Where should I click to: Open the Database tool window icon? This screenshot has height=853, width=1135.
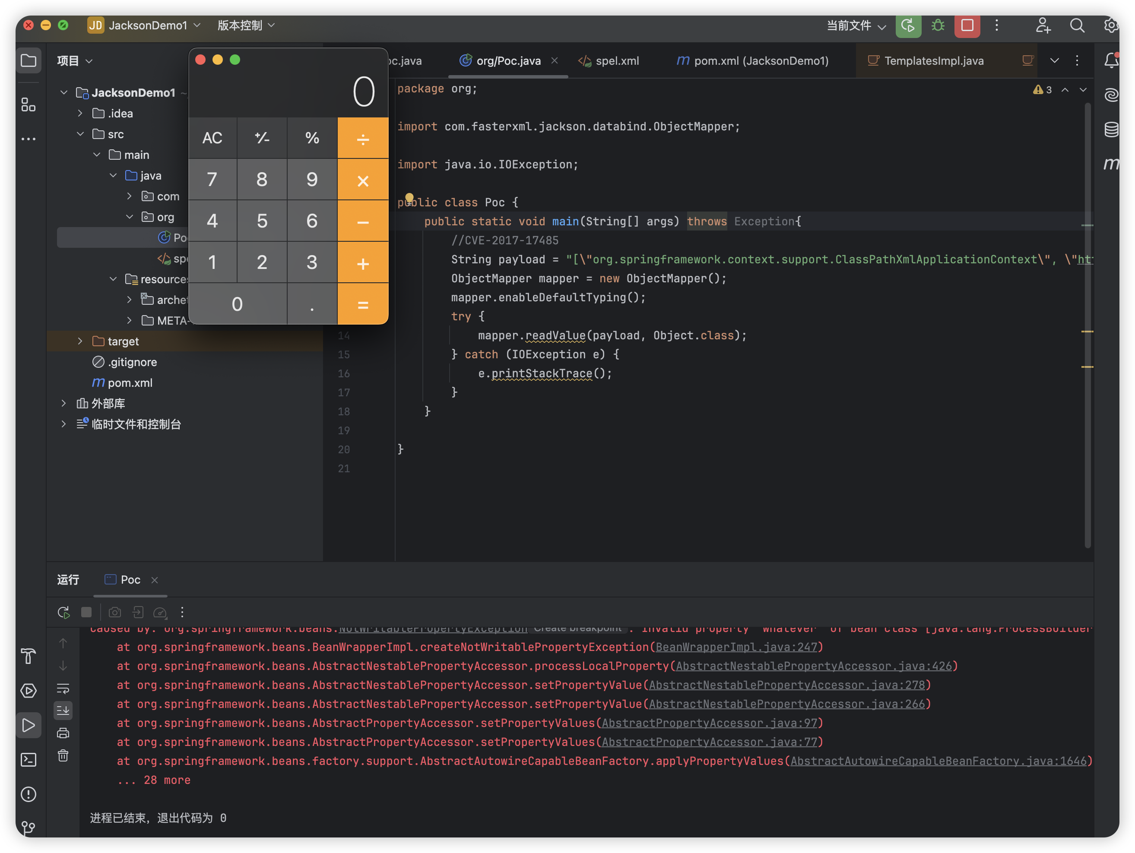point(1111,129)
